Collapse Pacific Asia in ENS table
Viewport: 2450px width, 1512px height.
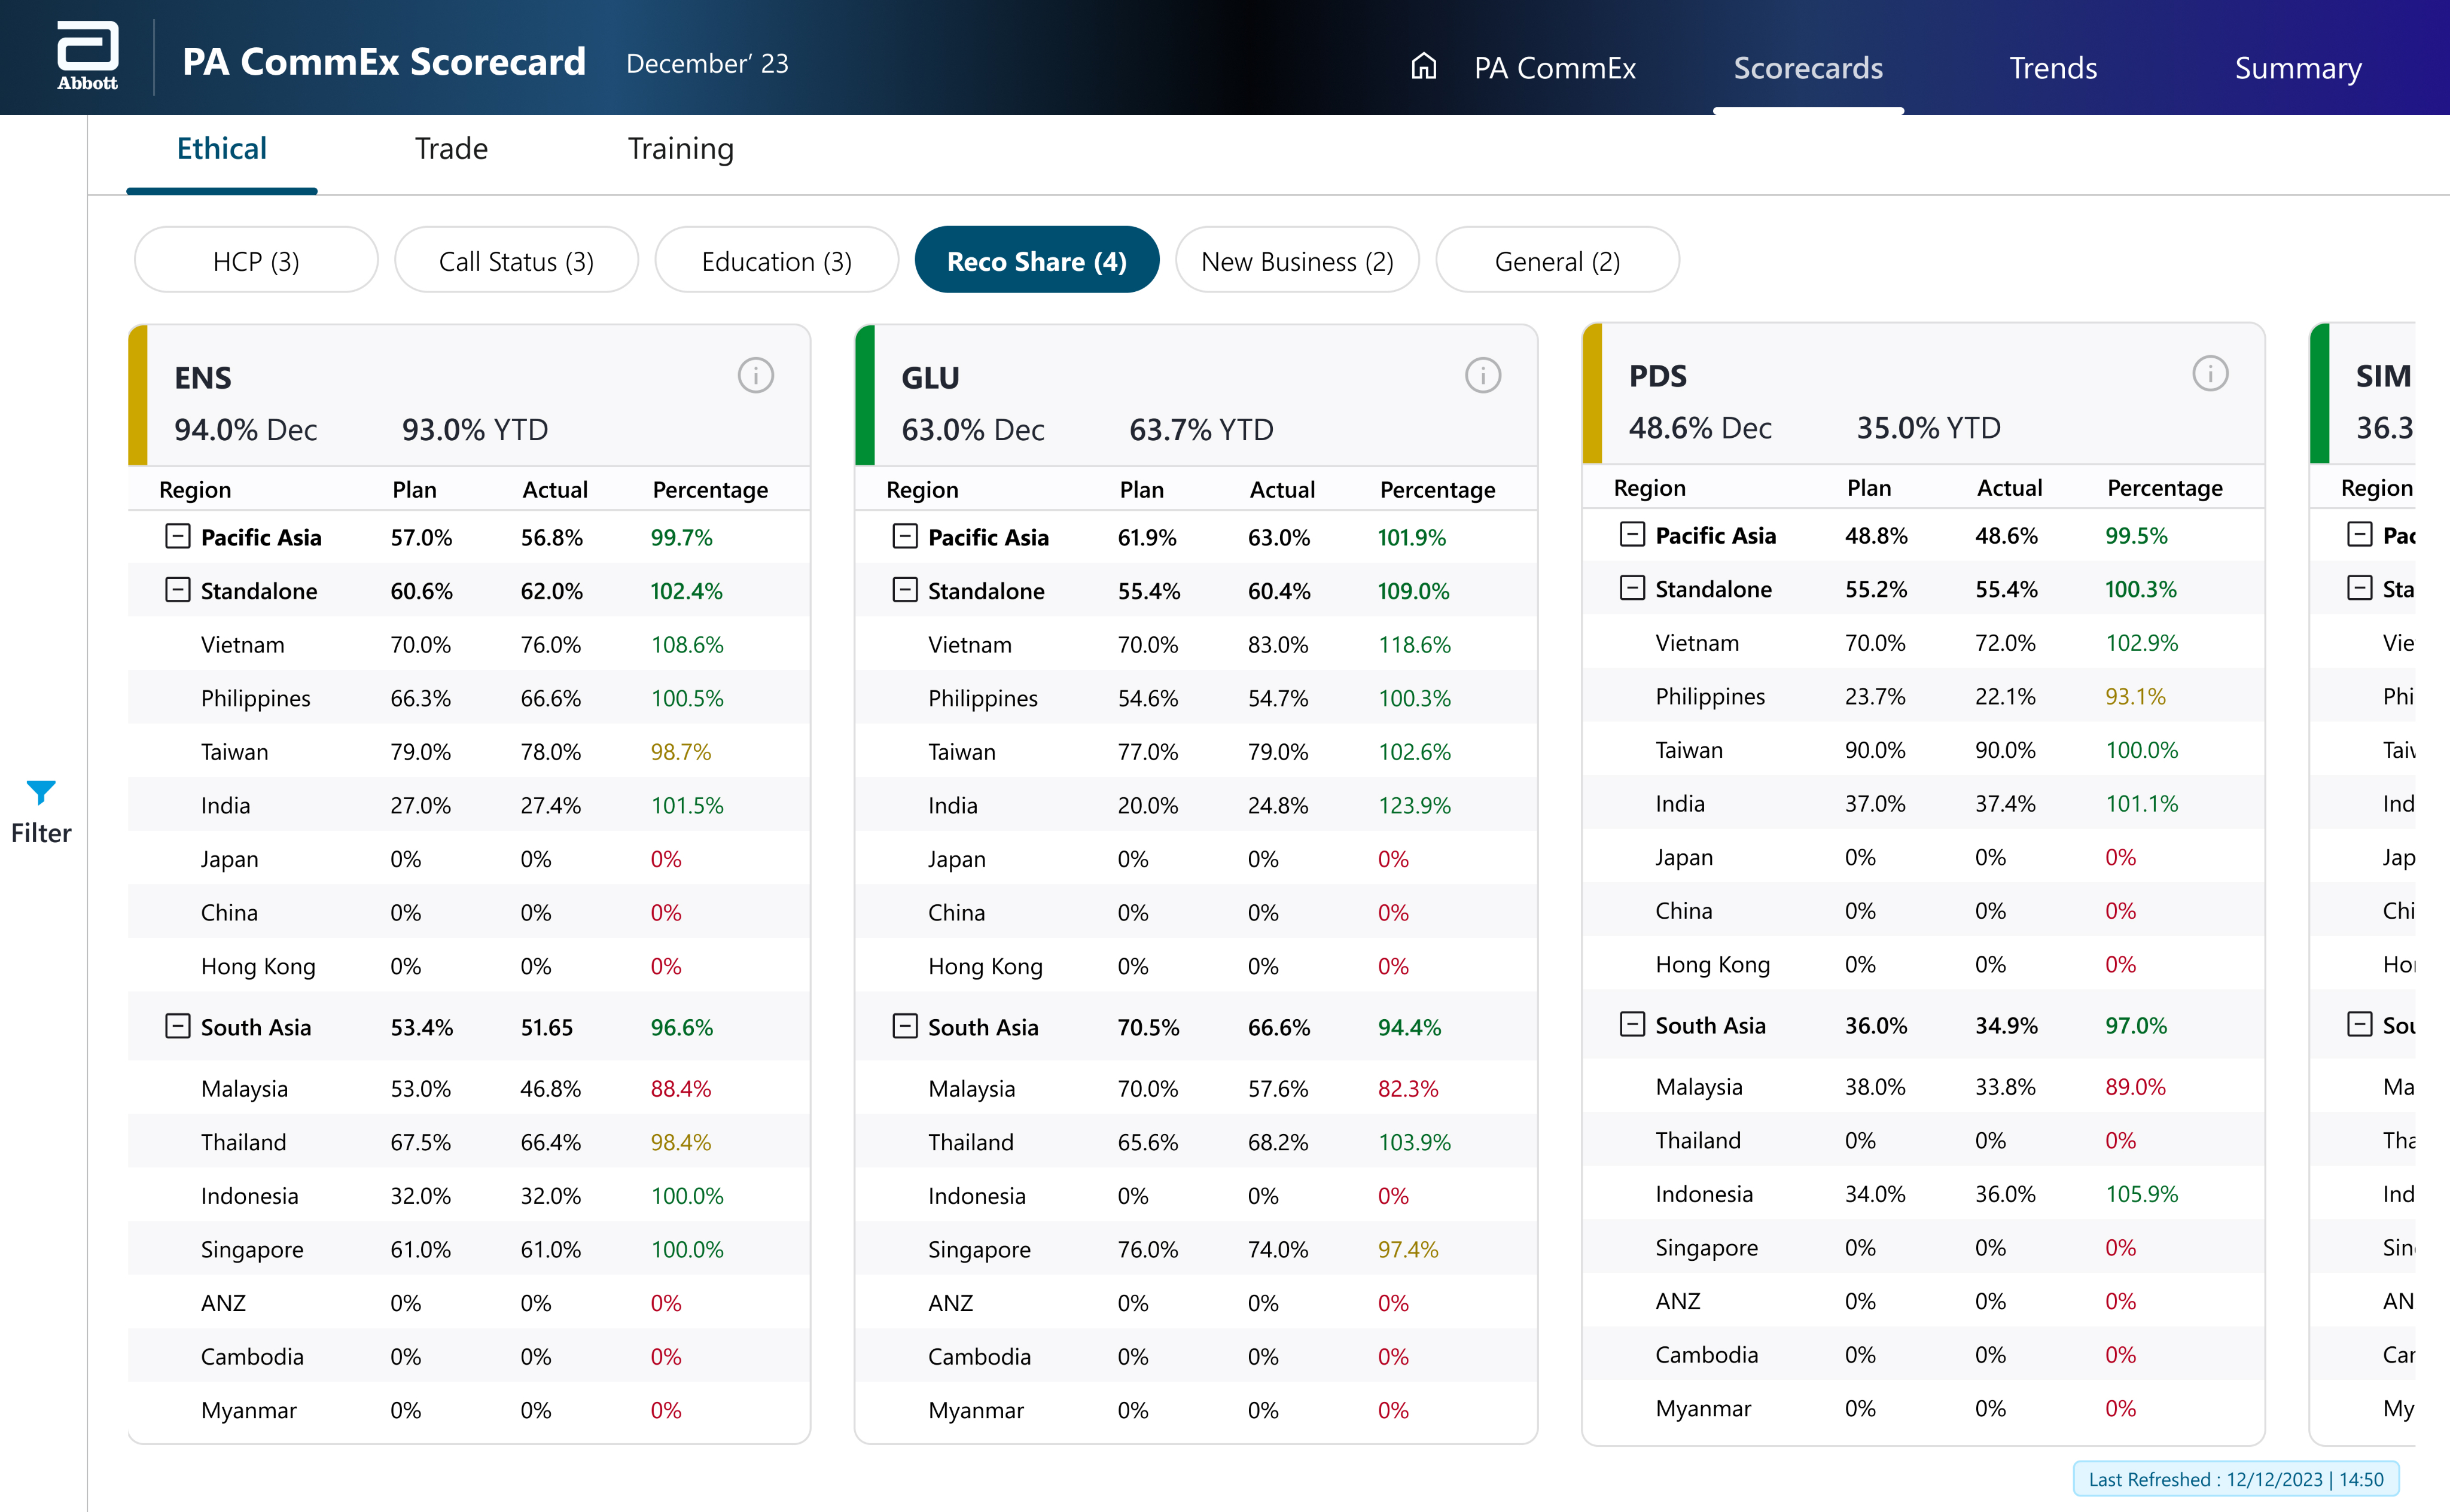pos(177,537)
